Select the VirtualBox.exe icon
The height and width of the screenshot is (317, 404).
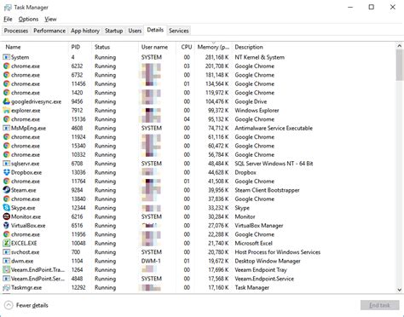6,226
